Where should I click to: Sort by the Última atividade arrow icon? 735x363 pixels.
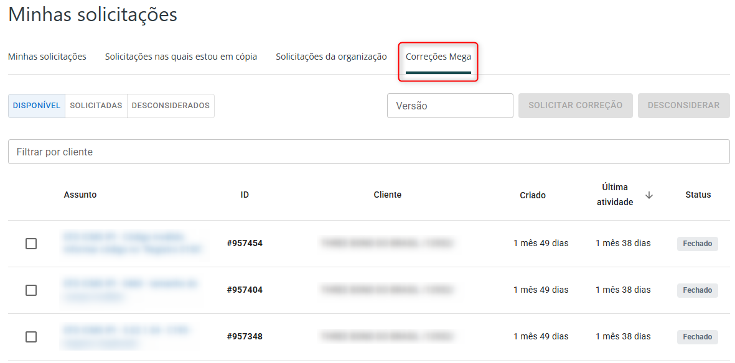point(649,195)
